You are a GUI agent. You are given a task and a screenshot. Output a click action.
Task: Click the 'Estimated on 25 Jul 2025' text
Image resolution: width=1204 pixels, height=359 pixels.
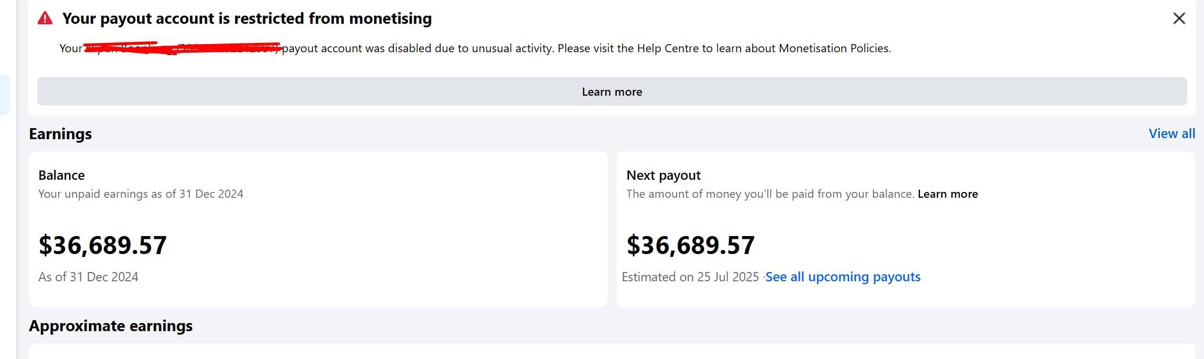(x=691, y=277)
